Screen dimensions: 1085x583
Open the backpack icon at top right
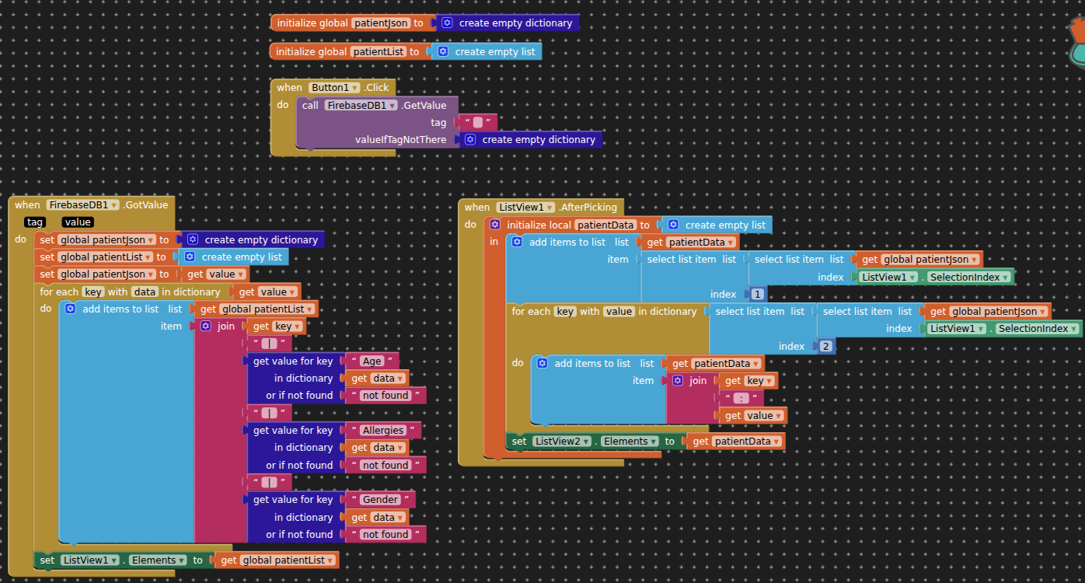pos(1076,40)
